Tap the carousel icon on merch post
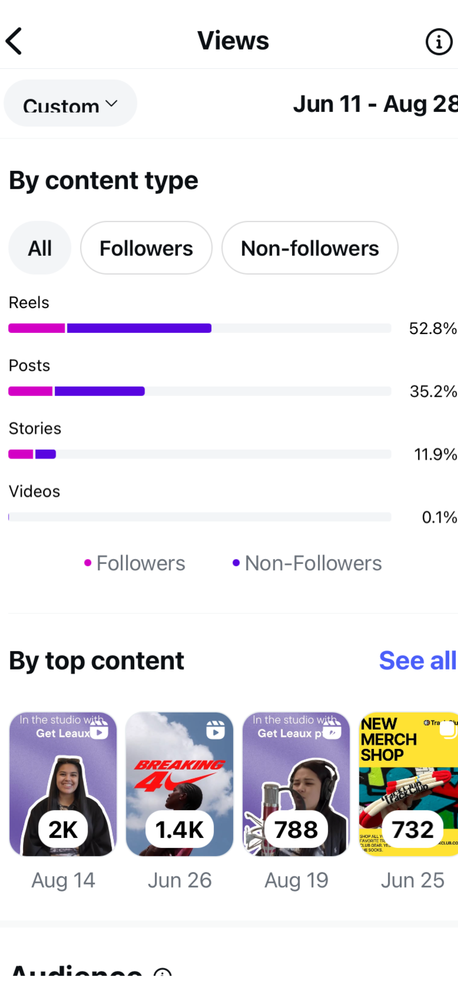Viewport: 458px width, 993px height. point(448,730)
